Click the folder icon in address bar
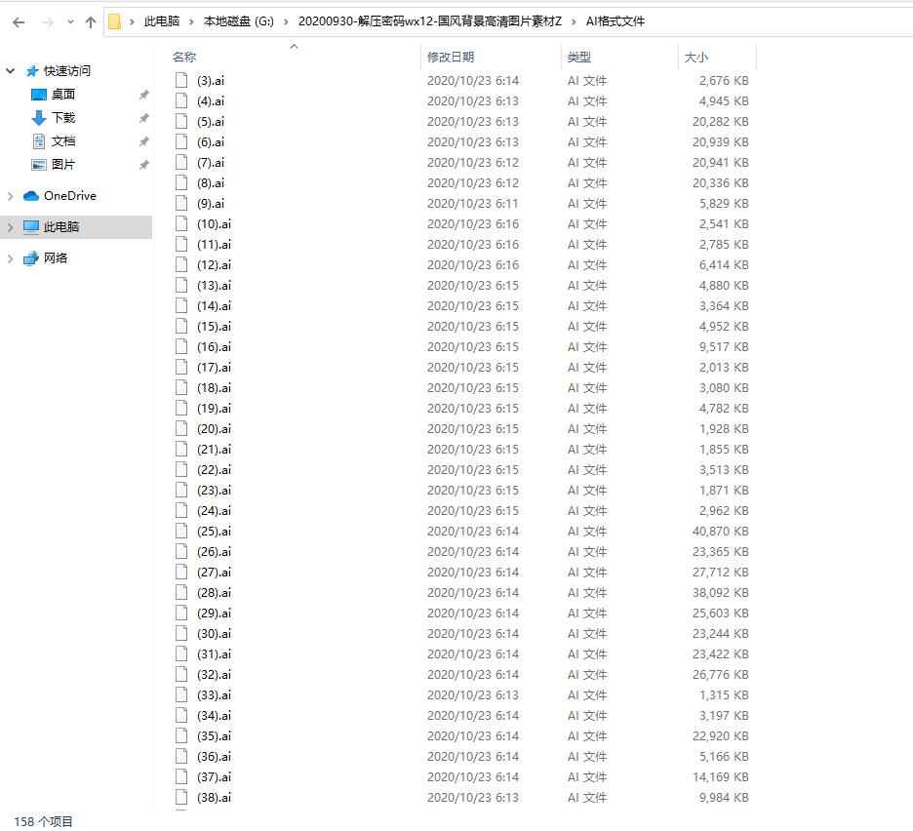The image size is (913, 831). (115, 21)
